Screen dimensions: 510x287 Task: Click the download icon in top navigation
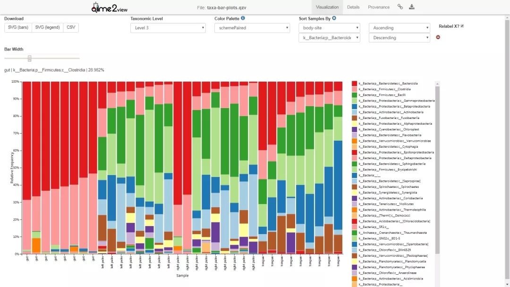tap(412, 7)
